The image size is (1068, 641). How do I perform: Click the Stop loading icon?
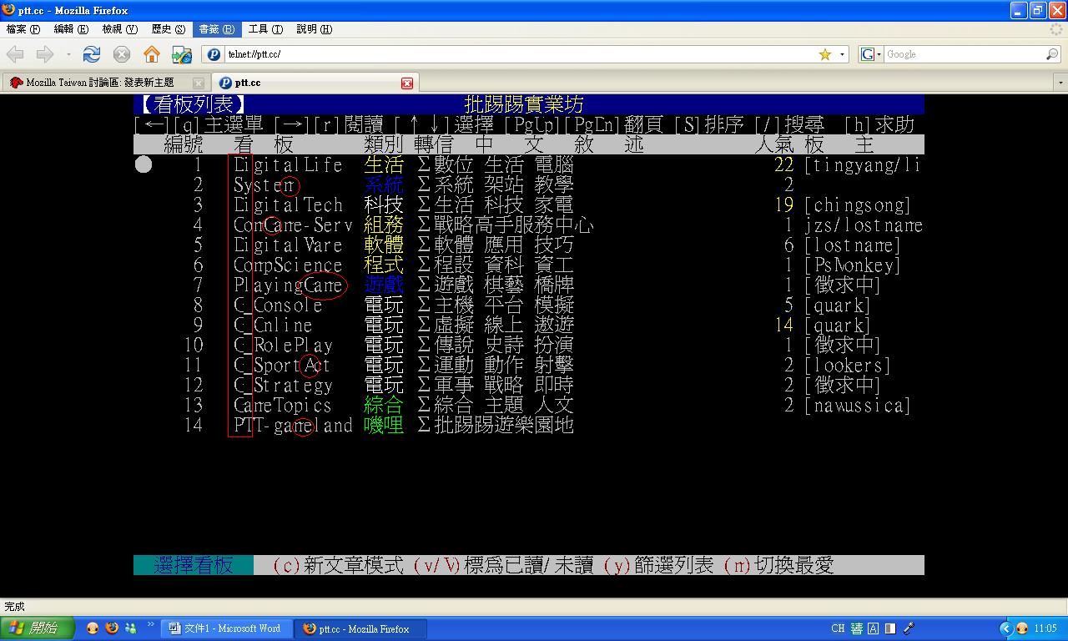pyautogui.click(x=122, y=54)
